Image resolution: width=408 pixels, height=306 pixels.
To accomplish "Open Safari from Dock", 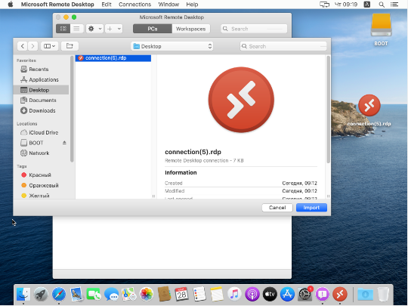I will coord(58,295).
